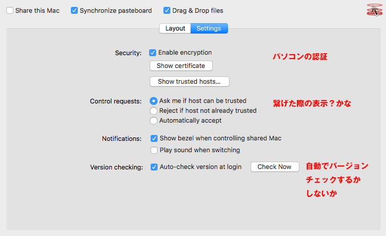This screenshot has width=386, height=236.
Task: Select the Automatically accept radio option
Action: pos(154,121)
